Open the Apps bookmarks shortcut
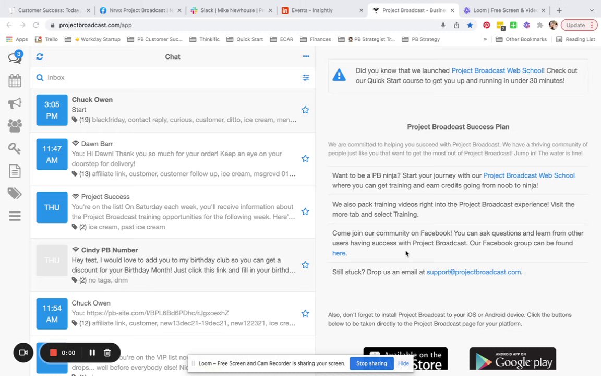Viewport: 601px width, 376px height. (x=17, y=39)
